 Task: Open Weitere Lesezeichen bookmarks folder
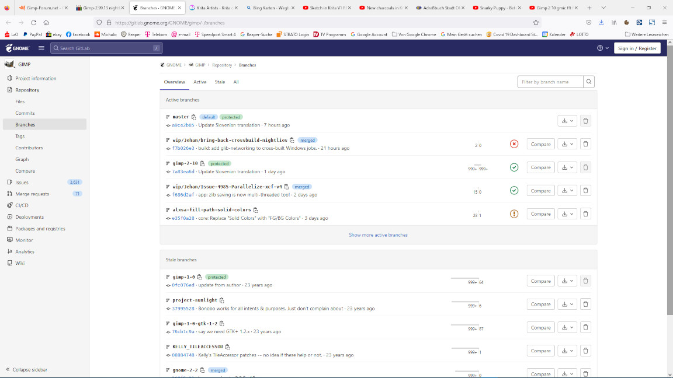coord(647,34)
